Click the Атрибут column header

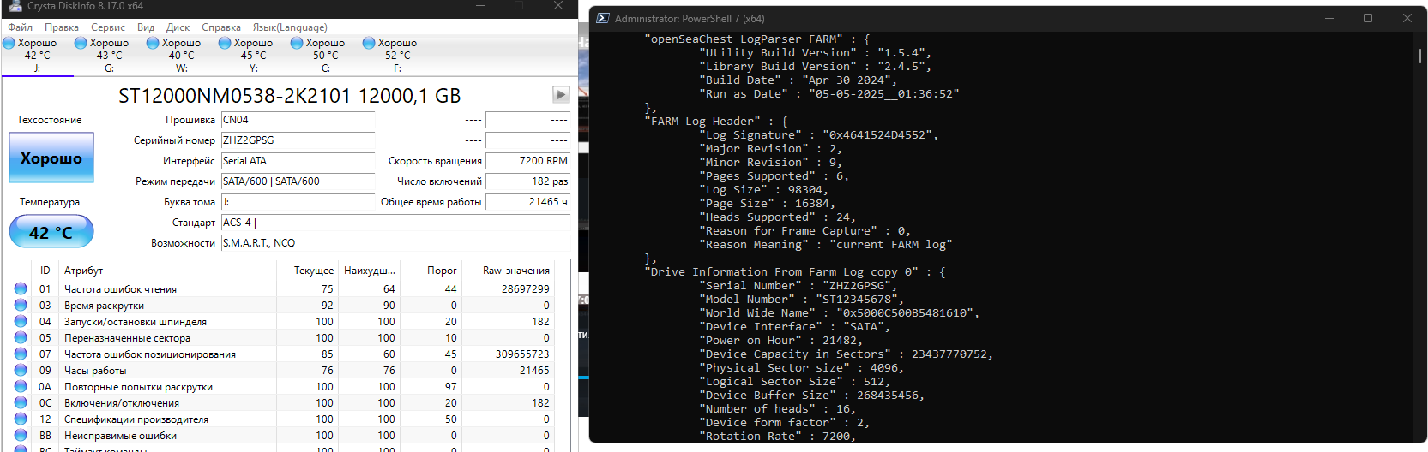(x=168, y=271)
